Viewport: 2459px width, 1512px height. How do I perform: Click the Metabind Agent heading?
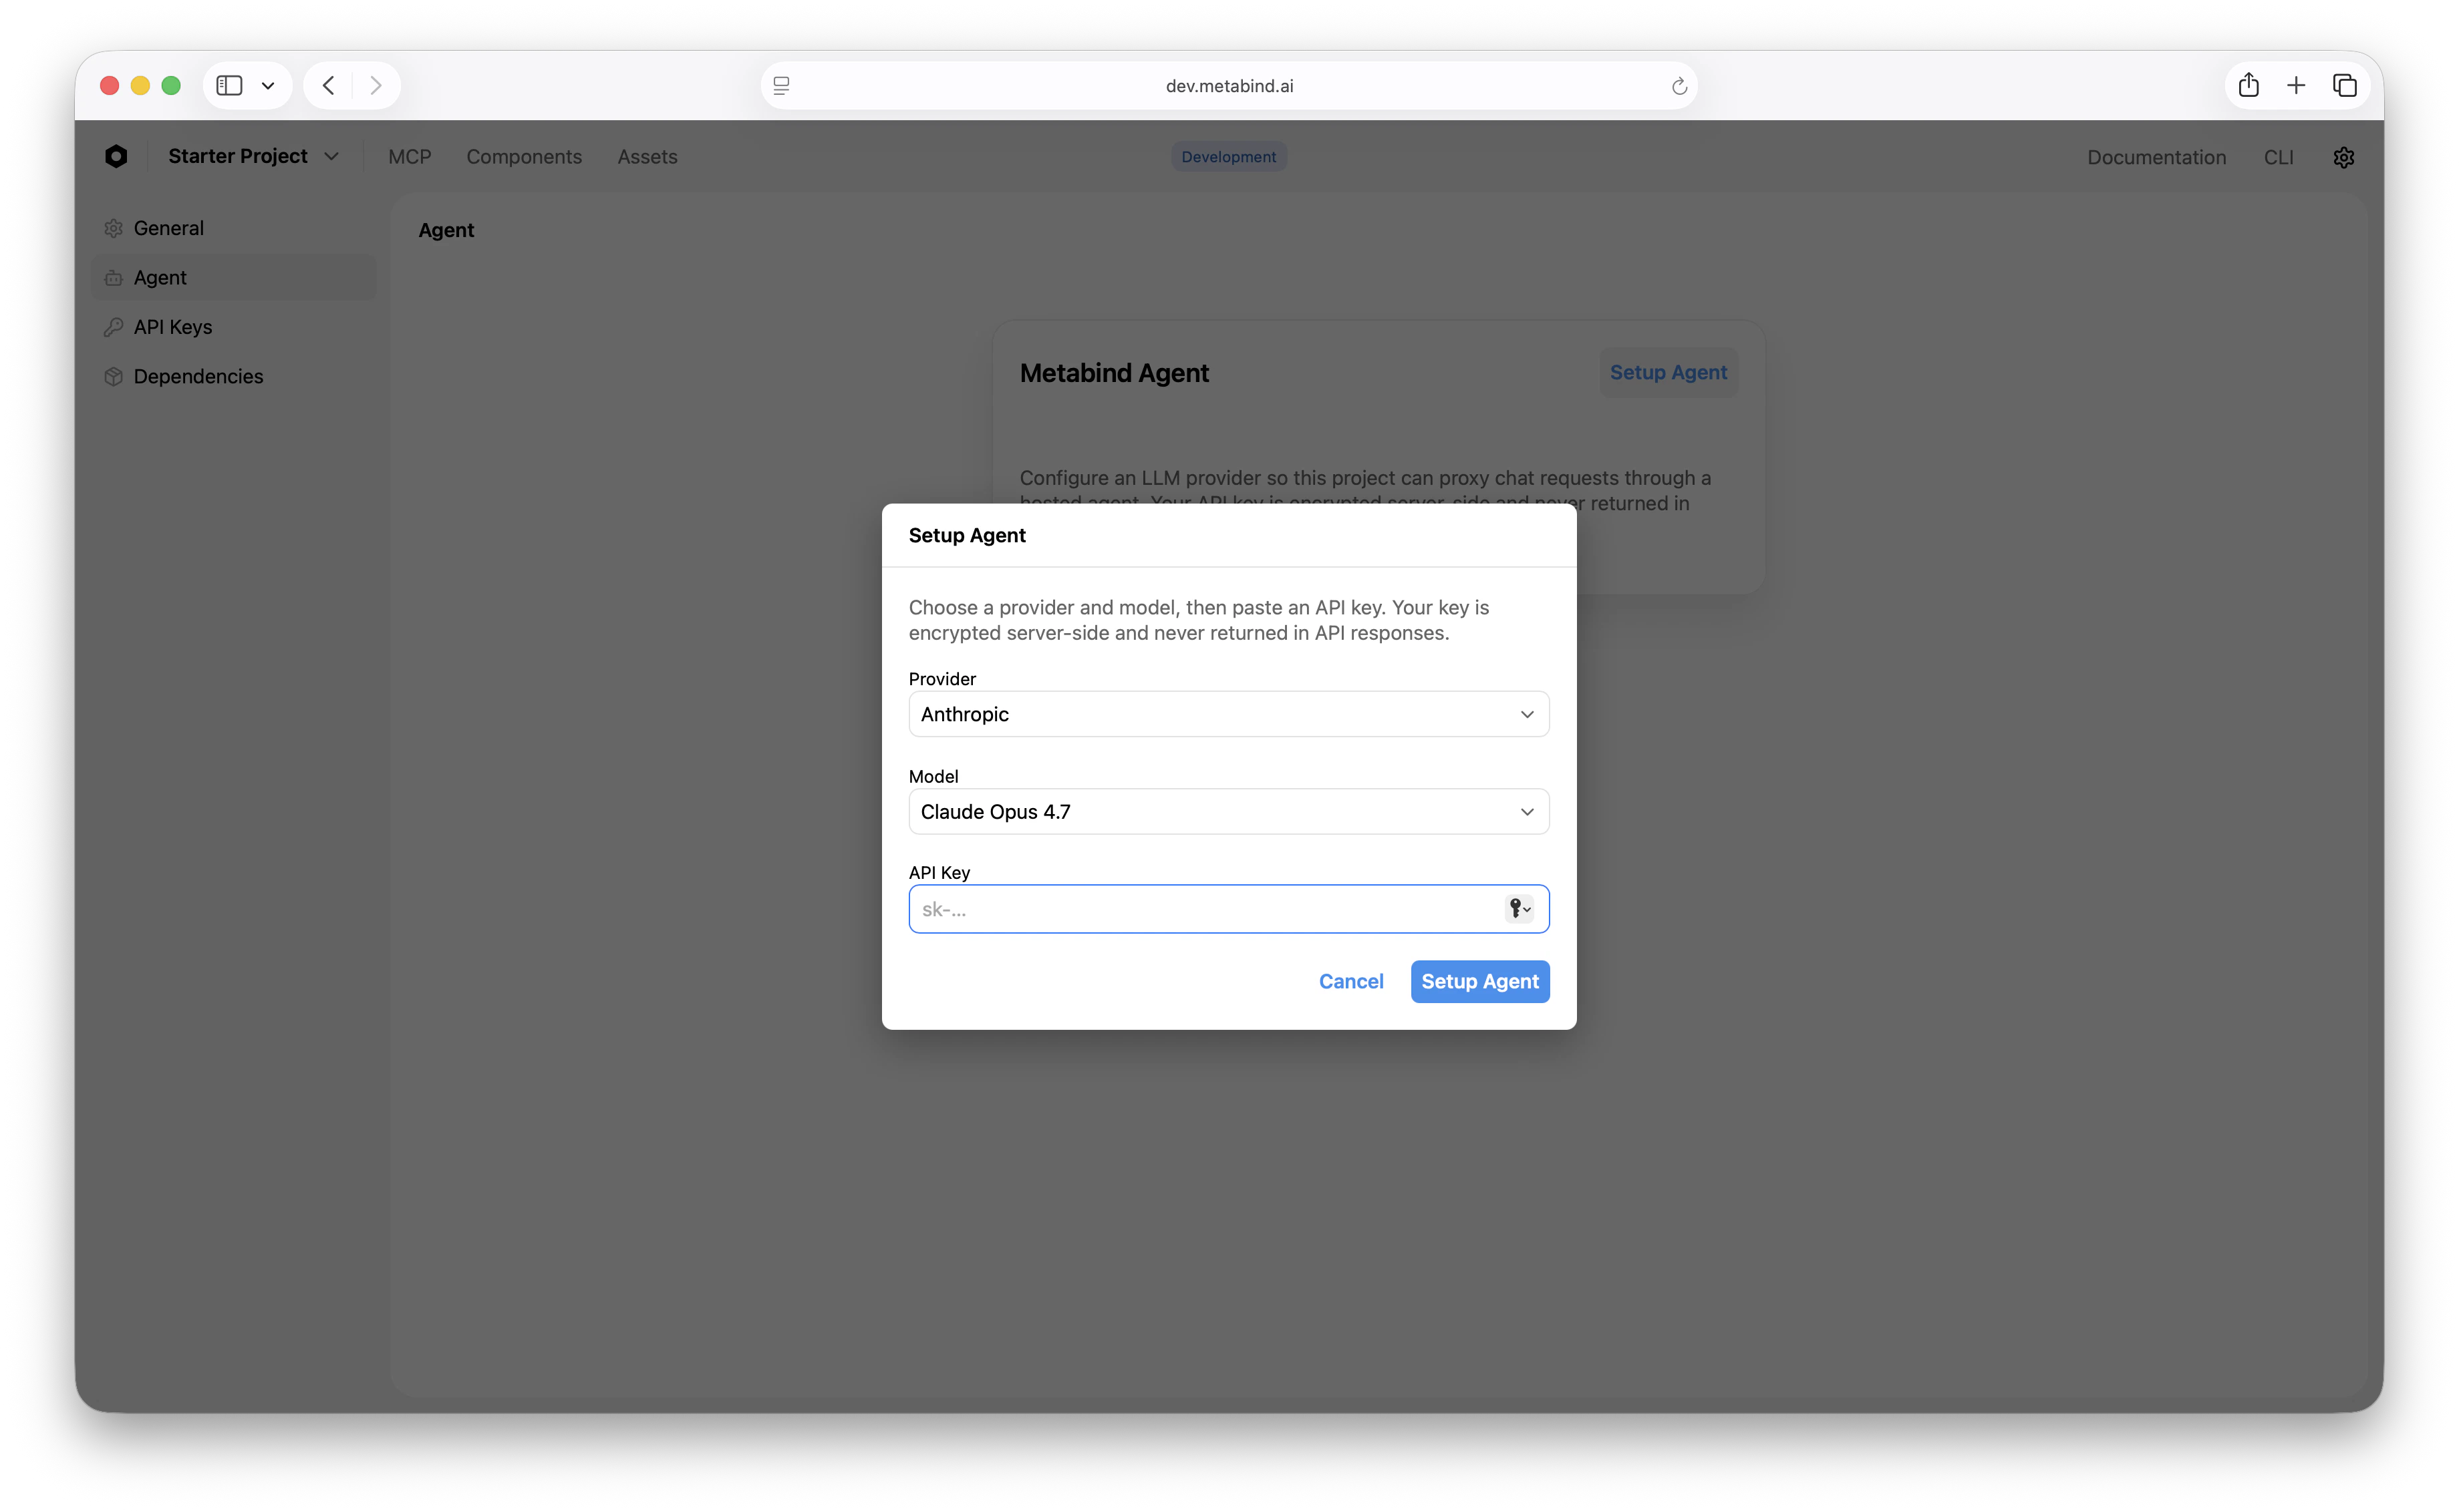(1113, 373)
